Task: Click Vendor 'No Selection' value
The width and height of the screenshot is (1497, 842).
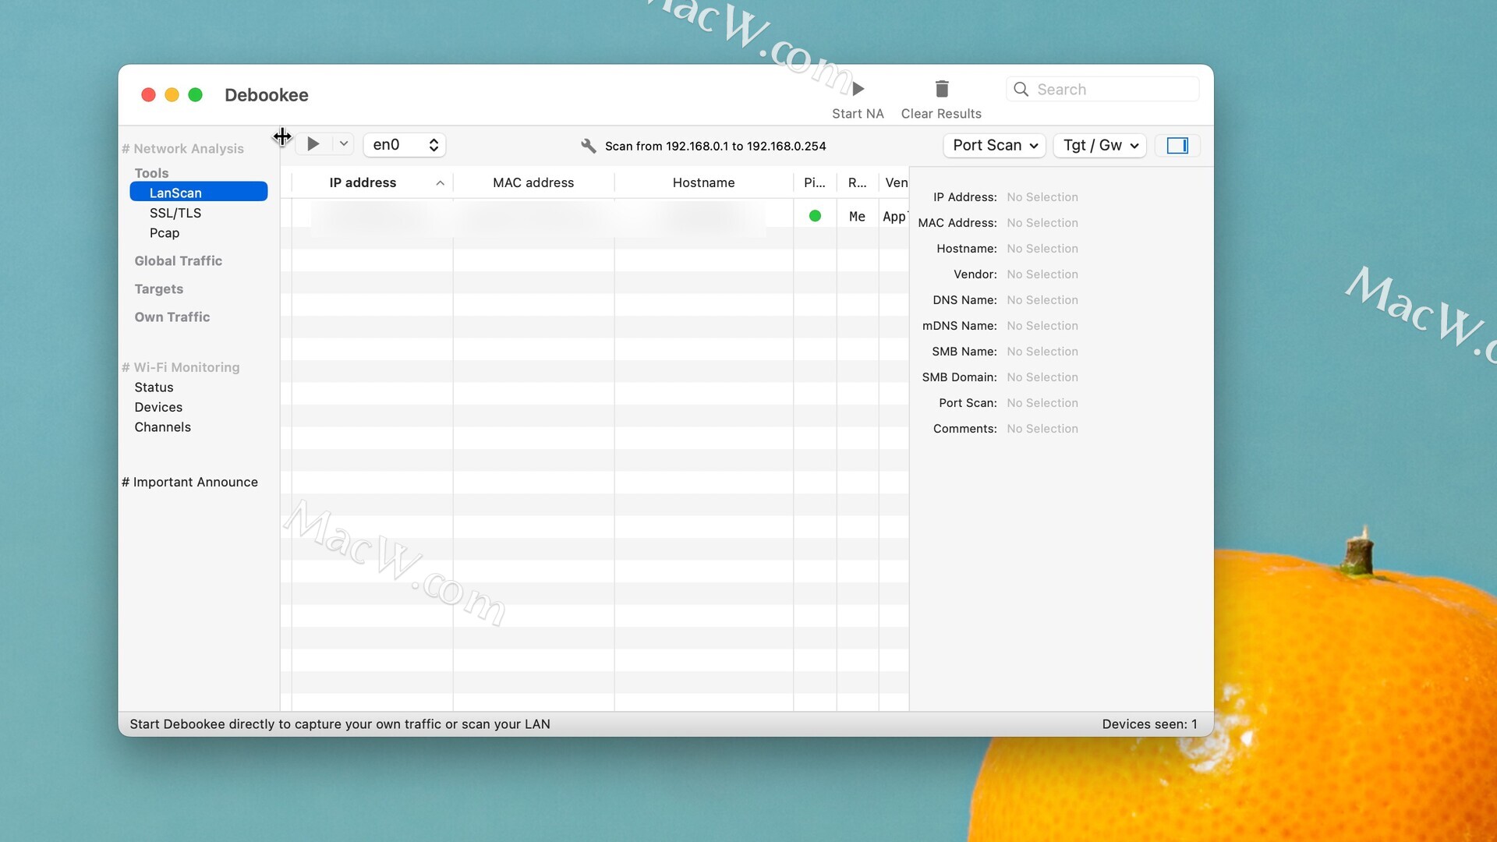Action: coord(1042,274)
